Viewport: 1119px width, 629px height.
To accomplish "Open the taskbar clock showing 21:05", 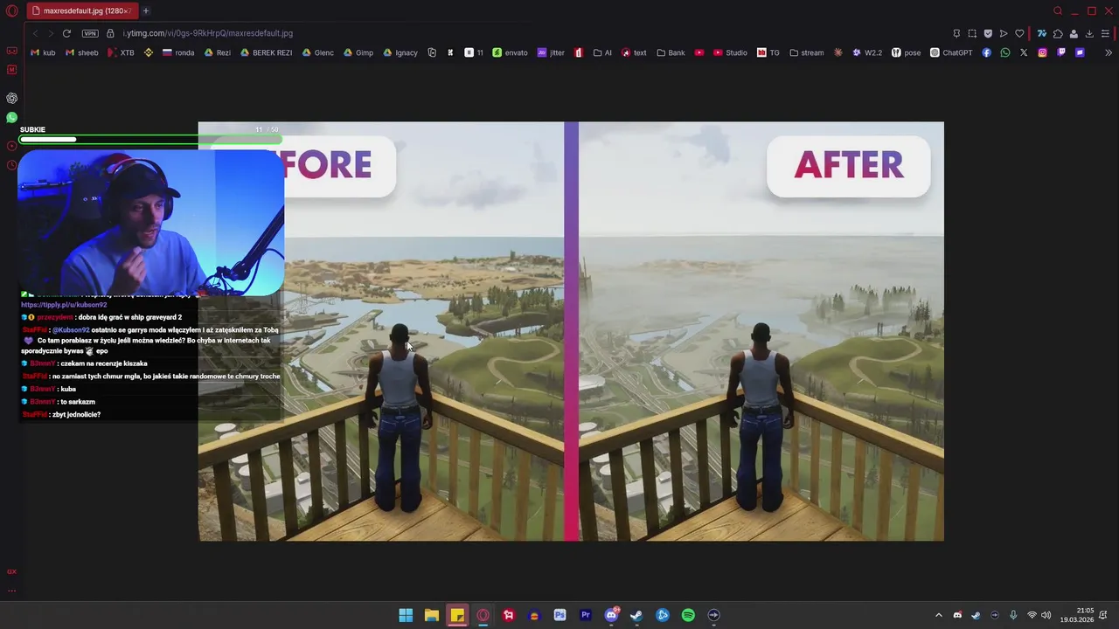I will point(1077,615).
